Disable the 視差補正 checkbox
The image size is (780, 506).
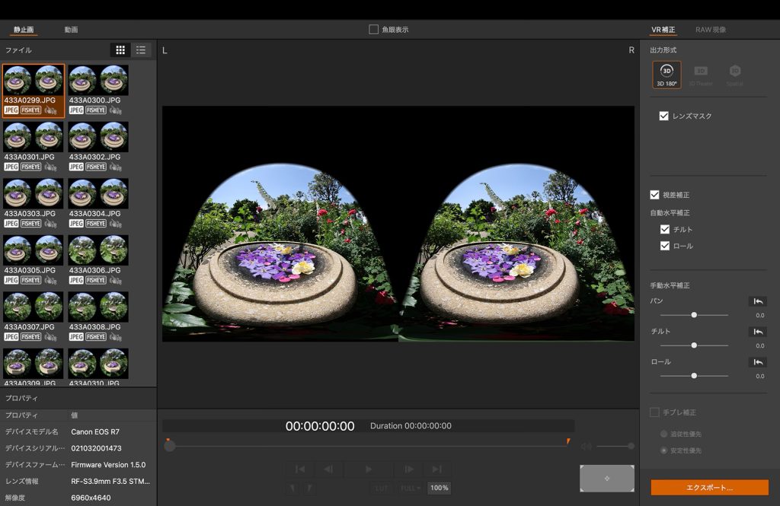654,195
